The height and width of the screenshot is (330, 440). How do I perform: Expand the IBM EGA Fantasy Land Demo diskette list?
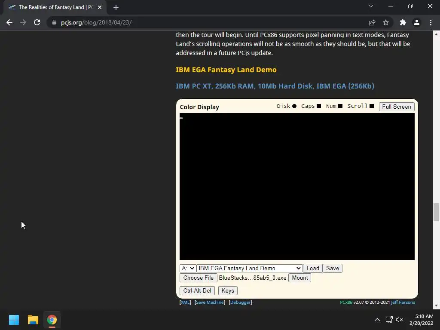(x=250, y=268)
